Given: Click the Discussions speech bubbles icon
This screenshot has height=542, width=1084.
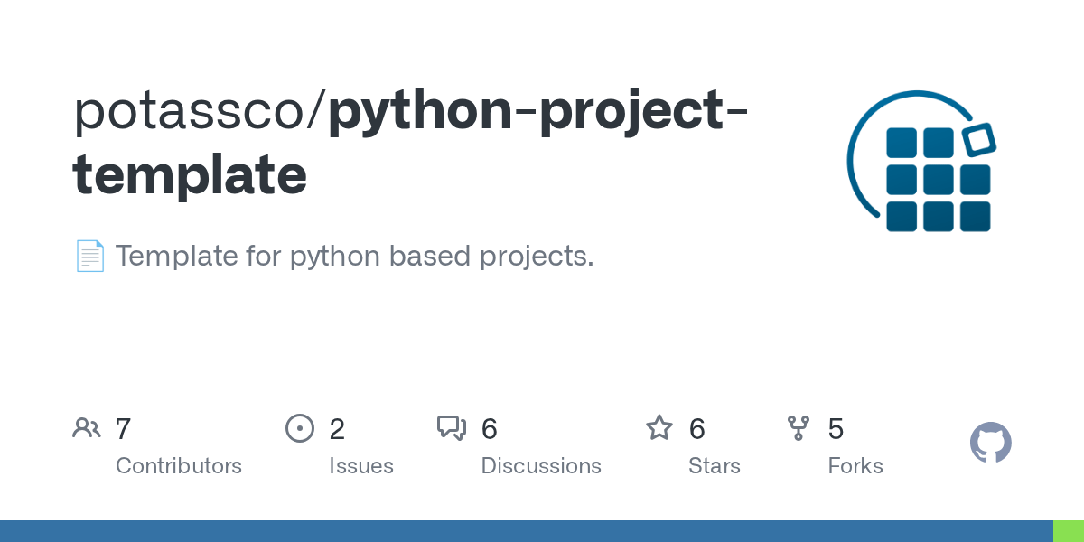Looking at the screenshot, I should tap(452, 428).
